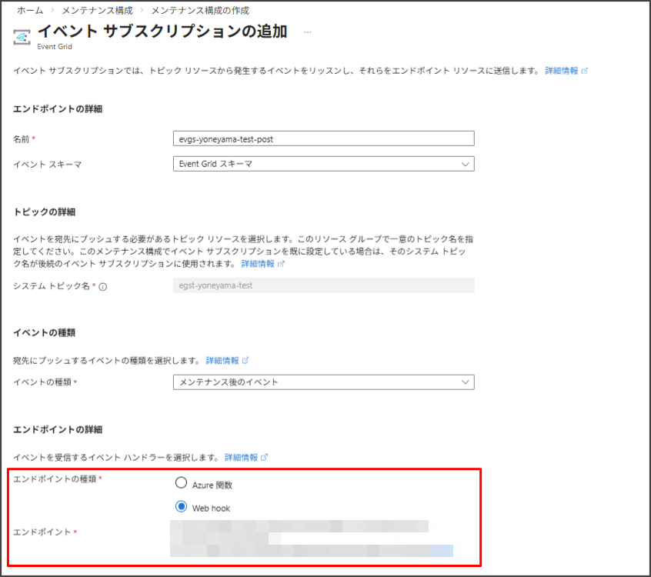Open the イベントの種類 dropdown
This screenshot has width=651, height=577.
(x=323, y=382)
